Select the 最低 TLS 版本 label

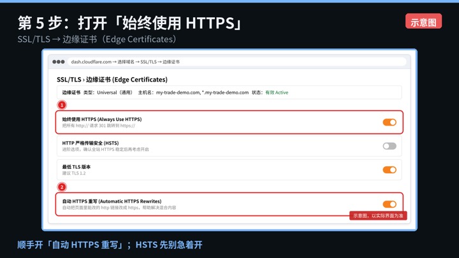point(76,167)
